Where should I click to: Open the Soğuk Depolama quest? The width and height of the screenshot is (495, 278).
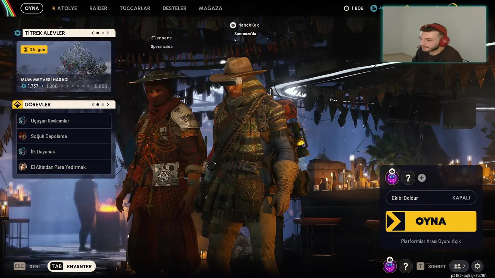pyautogui.click(x=64, y=136)
